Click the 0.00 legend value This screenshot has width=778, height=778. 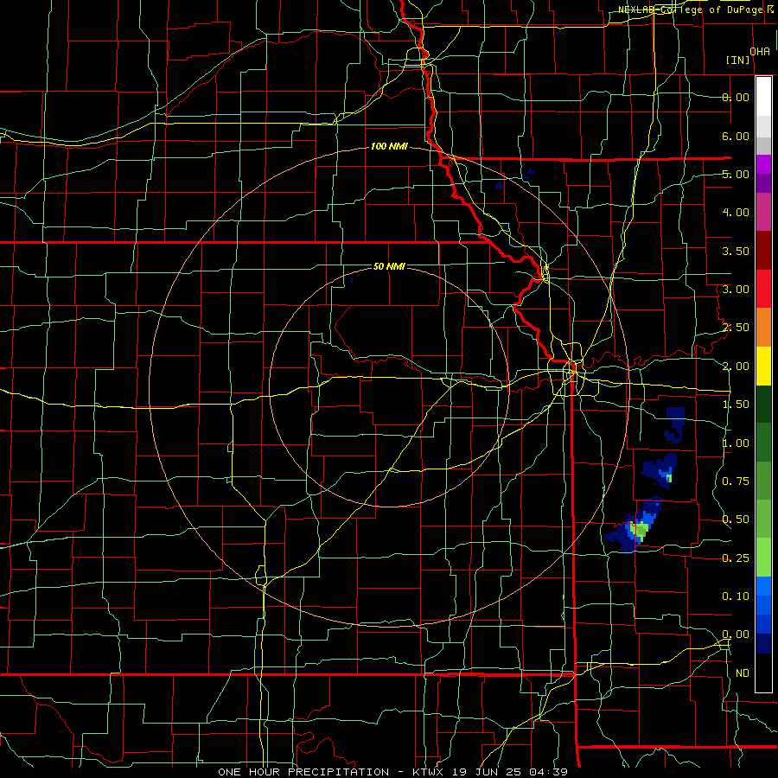pyautogui.click(x=736, y=635)
